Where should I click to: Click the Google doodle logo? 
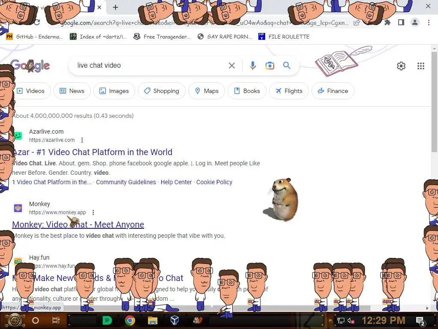pos(30,66)
